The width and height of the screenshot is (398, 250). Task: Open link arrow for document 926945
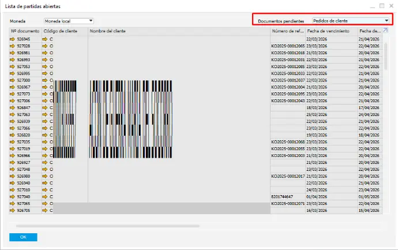13,39
